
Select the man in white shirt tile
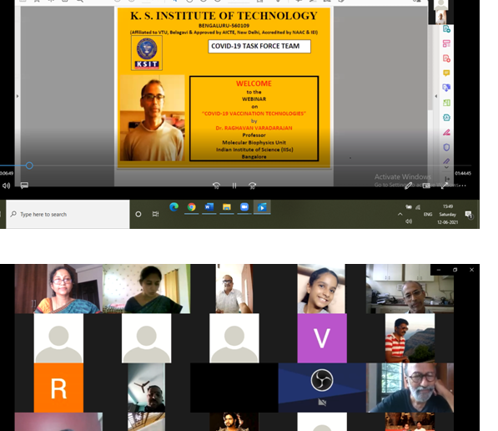point(234,289)
